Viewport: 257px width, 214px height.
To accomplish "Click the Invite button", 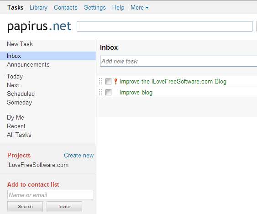I will (64, 206).
